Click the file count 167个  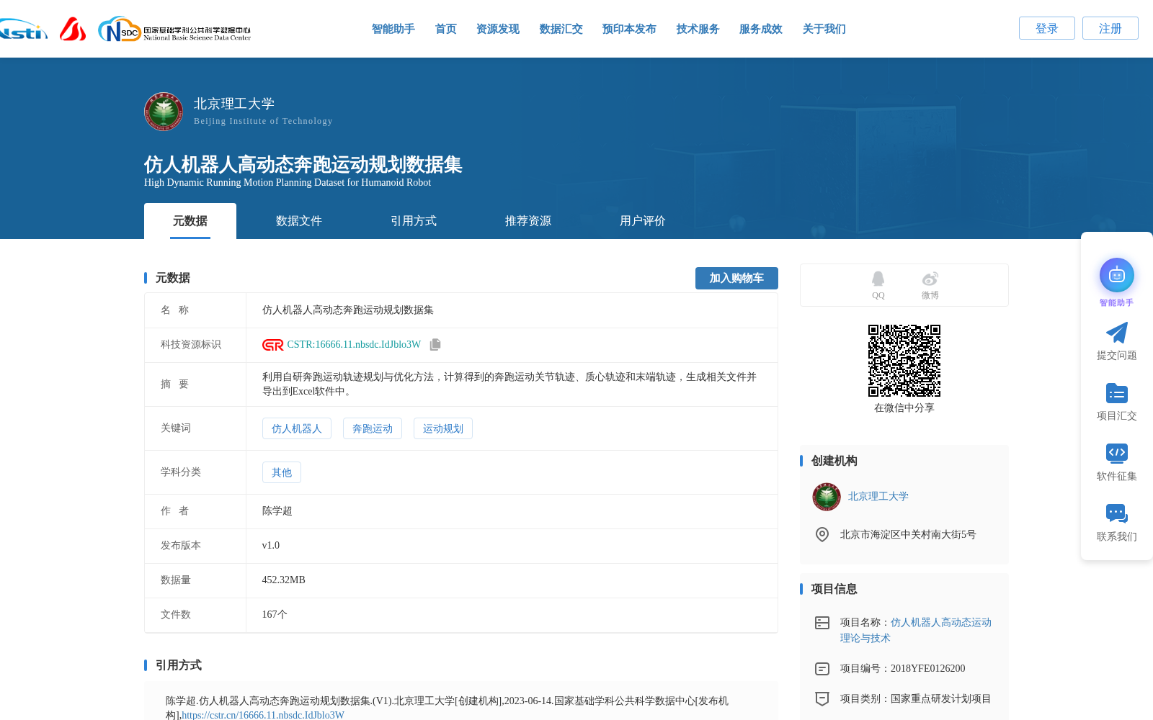[x=275, y=615]
